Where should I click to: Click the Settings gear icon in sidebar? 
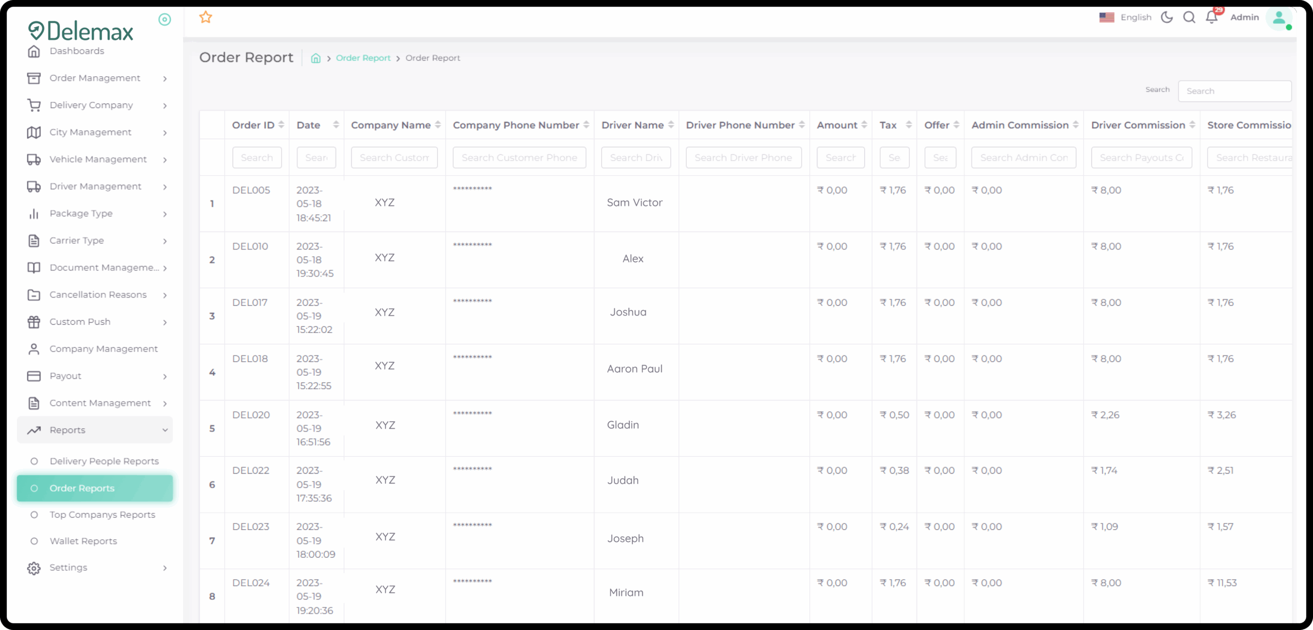coord(34,568)
